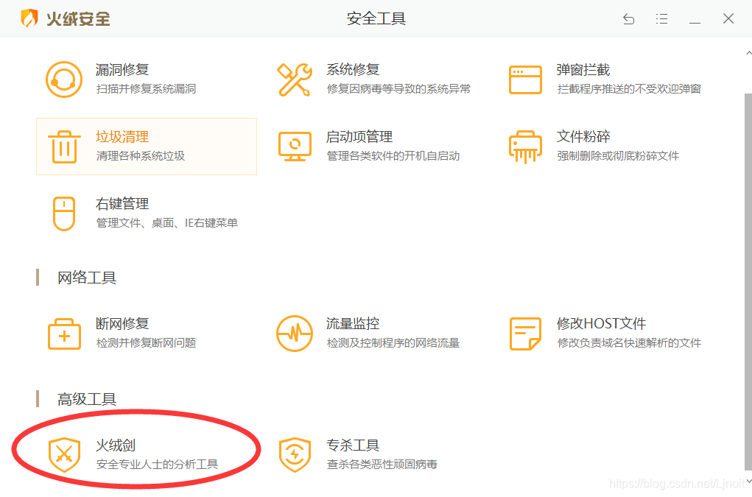This screenshot has height=497, width=752.
Task: Click the 系统修复 wrench and screwdriver icon
Action: (x=295, y=80)
